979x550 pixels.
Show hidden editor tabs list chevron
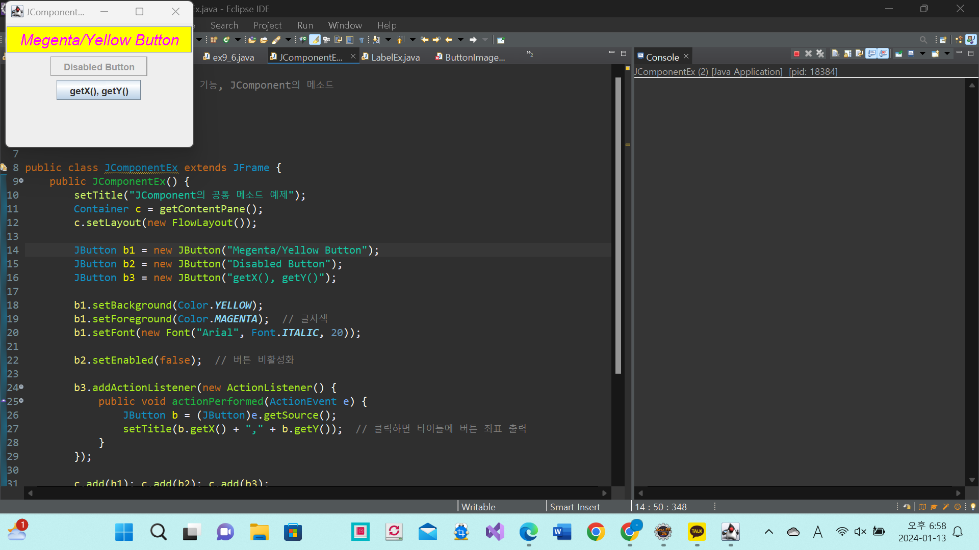[x=530, y=53]
